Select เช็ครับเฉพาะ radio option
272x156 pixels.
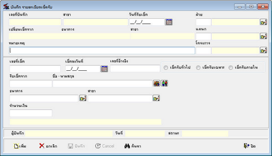210,67
